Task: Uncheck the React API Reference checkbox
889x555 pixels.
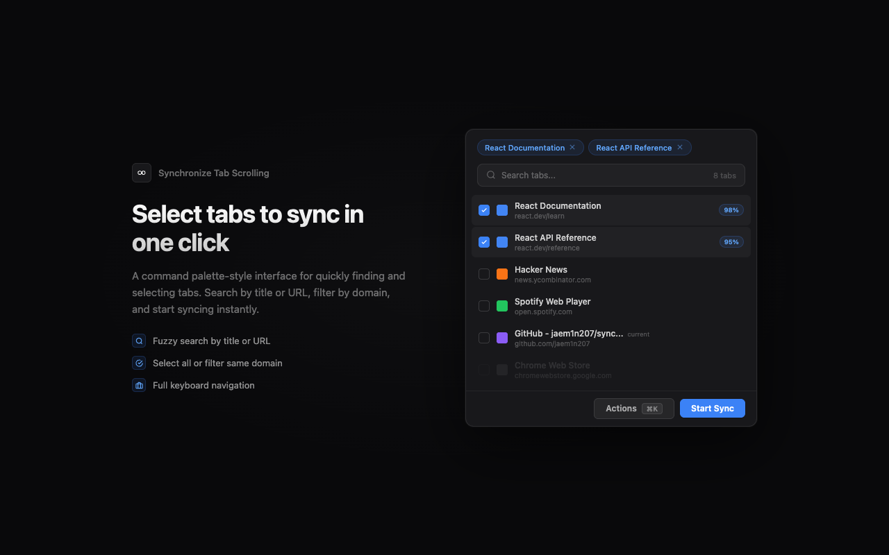Action: coord(484,242)
